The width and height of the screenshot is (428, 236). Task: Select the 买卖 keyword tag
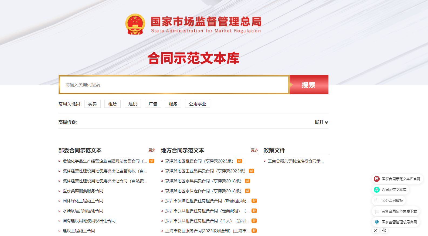tap(92, 104)
